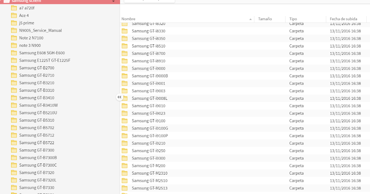
Task: Select Samsung GT-B7300C in the tree
Action: pyautogui.click(x=38, y=165)
